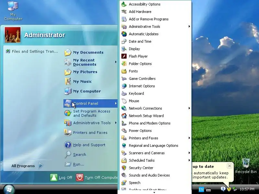Click the Keyboard icon
The image size is (259, 194).
click(124, 93)
